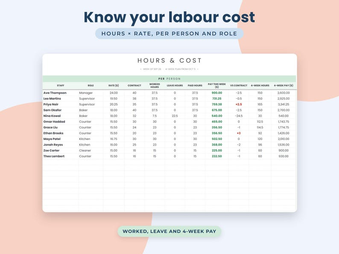Click the 2,925.00 four-week pay cell

click(x=283, y=99)
